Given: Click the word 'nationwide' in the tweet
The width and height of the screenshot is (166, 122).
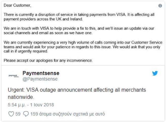Looking at the screenshot, I should pyautogui.click(x=21, y=97).
